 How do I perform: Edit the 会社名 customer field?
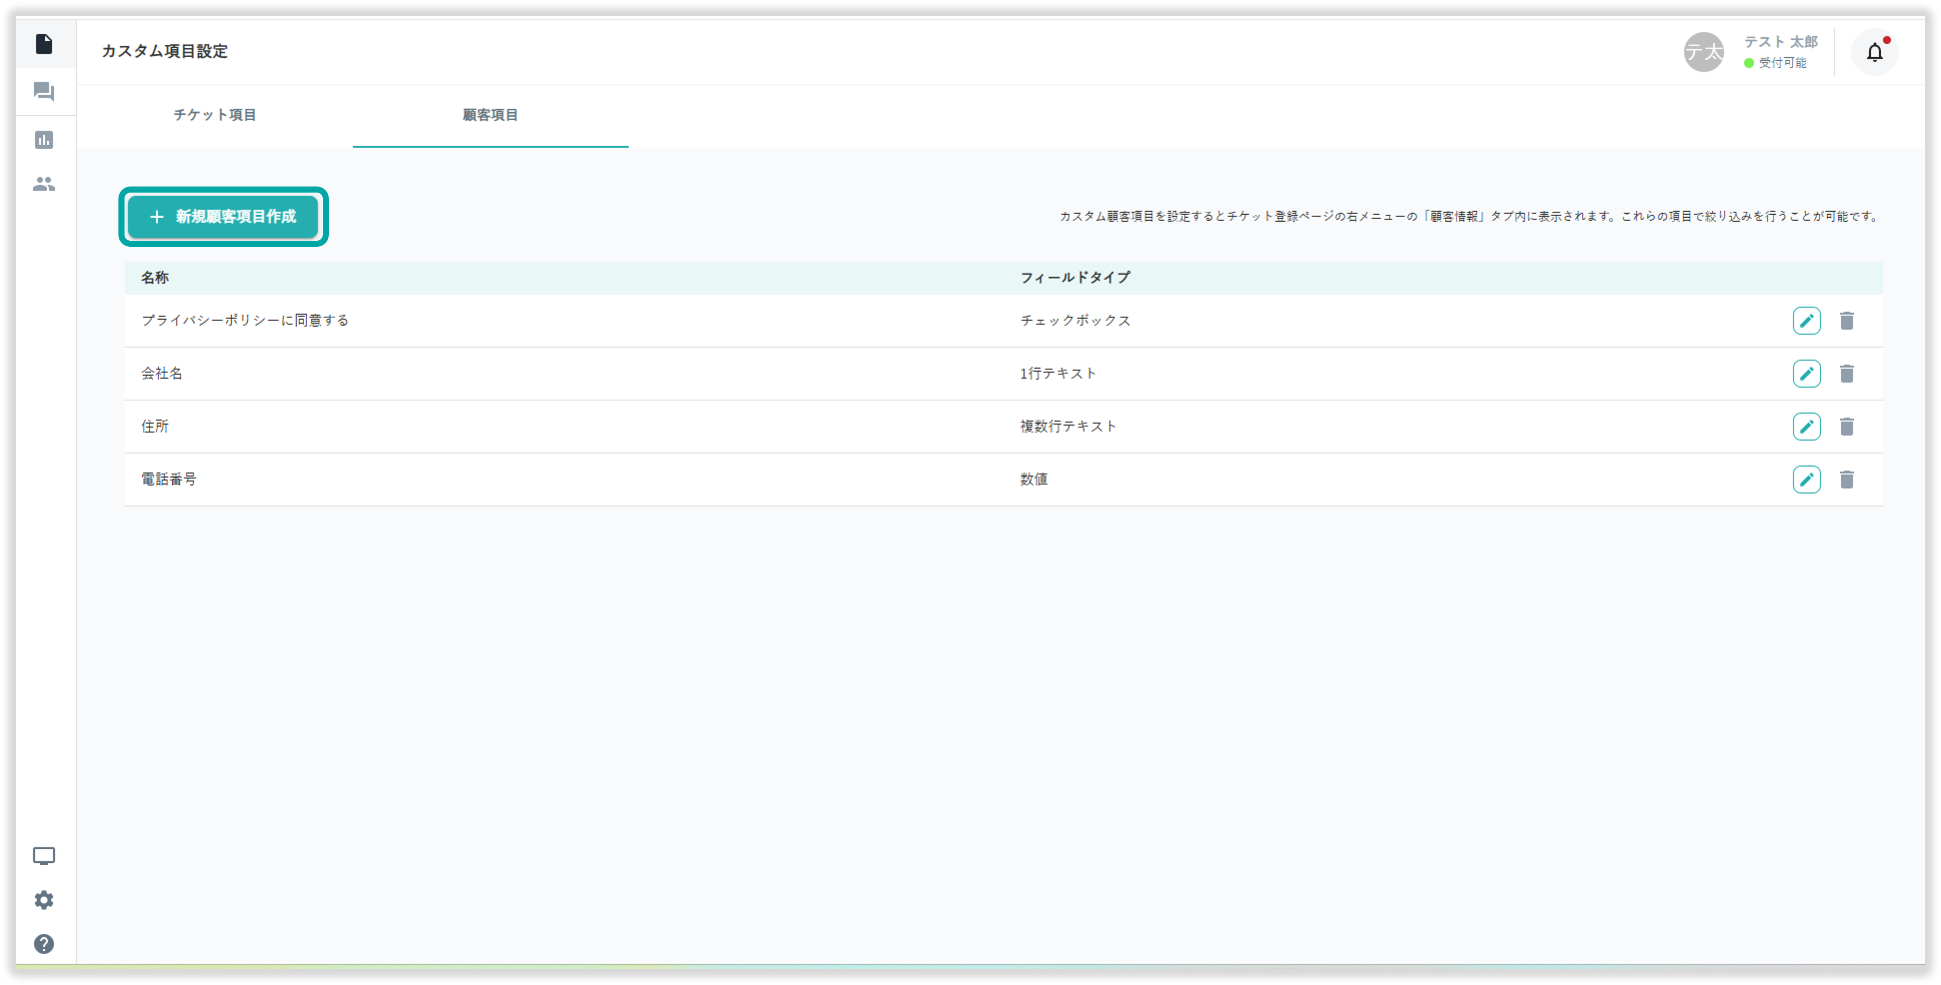click(1806, 373)
